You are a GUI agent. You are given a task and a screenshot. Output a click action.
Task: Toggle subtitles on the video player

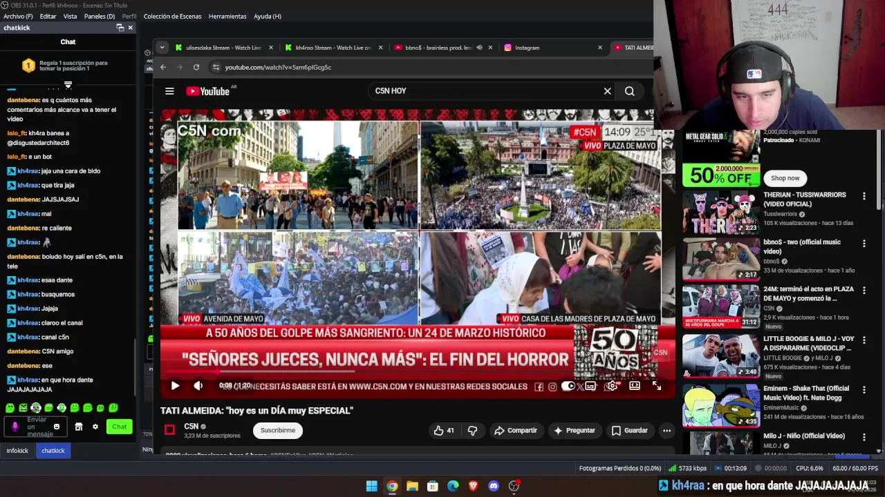pyautogui.click(x=590, y=387)
